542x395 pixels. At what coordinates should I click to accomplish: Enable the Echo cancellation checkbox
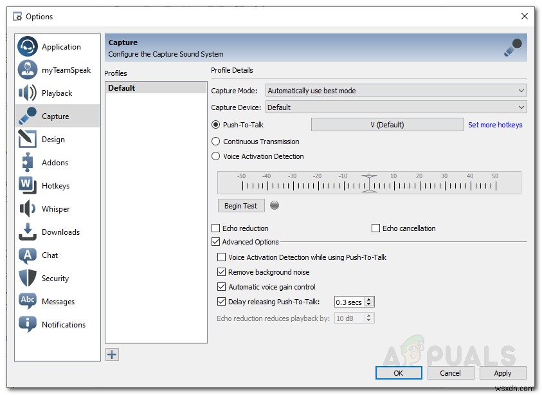coord(375,228)
